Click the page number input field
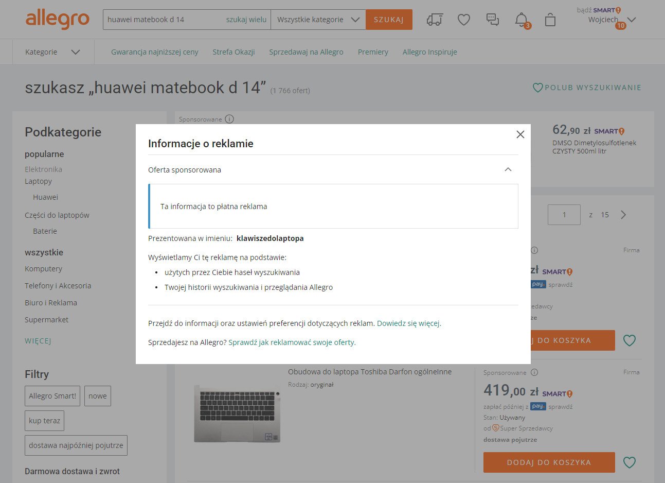The width and height of the screenshot is (665, 483). click(564, 215)
